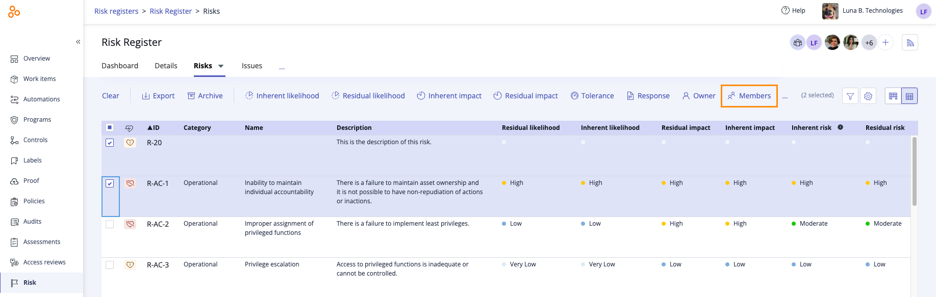Toggle the select-all header checkbox
This screenshot has height=297, width=936.
pos(110,127)
